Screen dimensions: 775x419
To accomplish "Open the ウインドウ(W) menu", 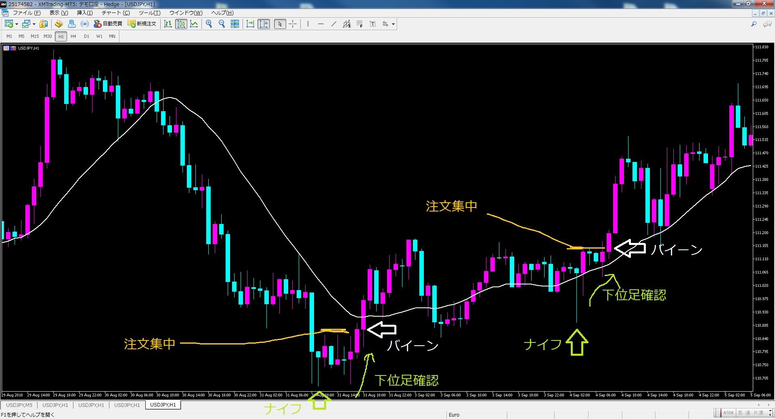I will (x=186, y=13).
